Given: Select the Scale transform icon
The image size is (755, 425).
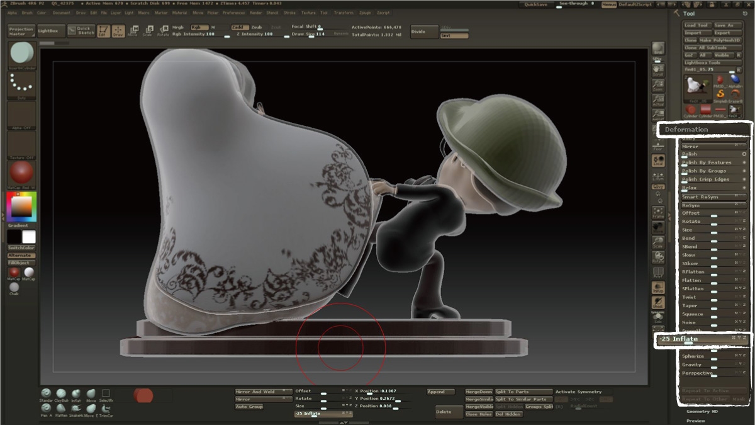Looking at the screenshot, I should tap(148, 30).
